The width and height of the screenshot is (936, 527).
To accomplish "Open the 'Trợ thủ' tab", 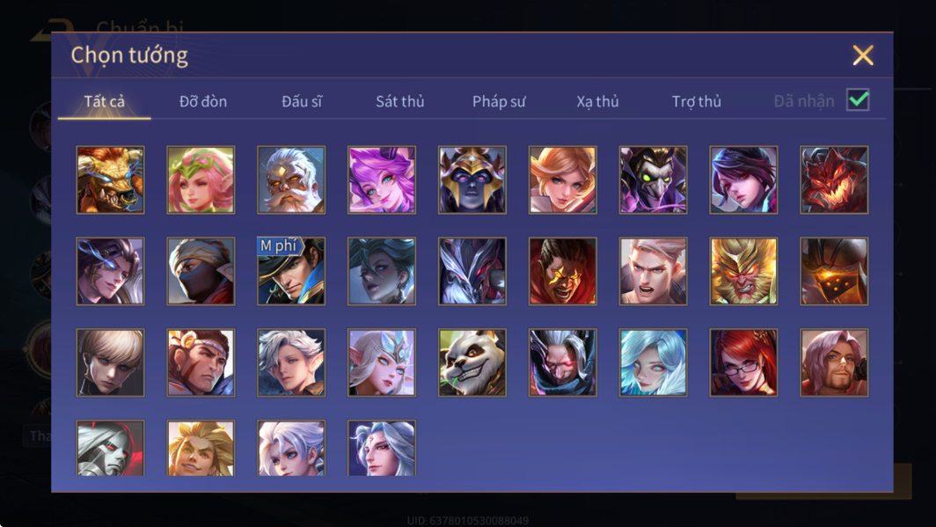I will 696,101.
